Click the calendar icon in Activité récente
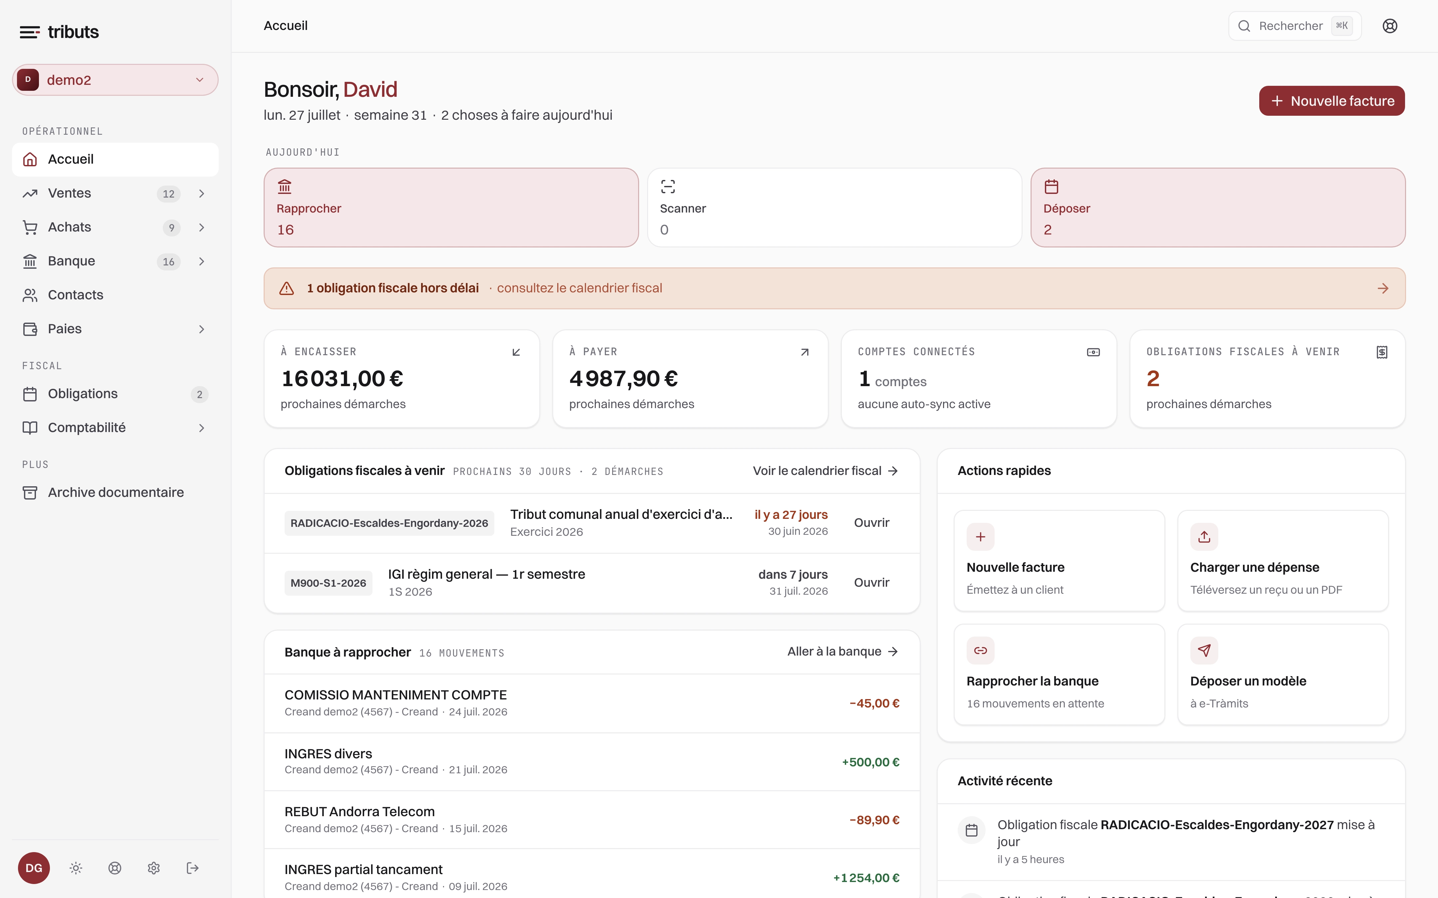Screen dimensions: 1438x898 click(x=972, y=830)
